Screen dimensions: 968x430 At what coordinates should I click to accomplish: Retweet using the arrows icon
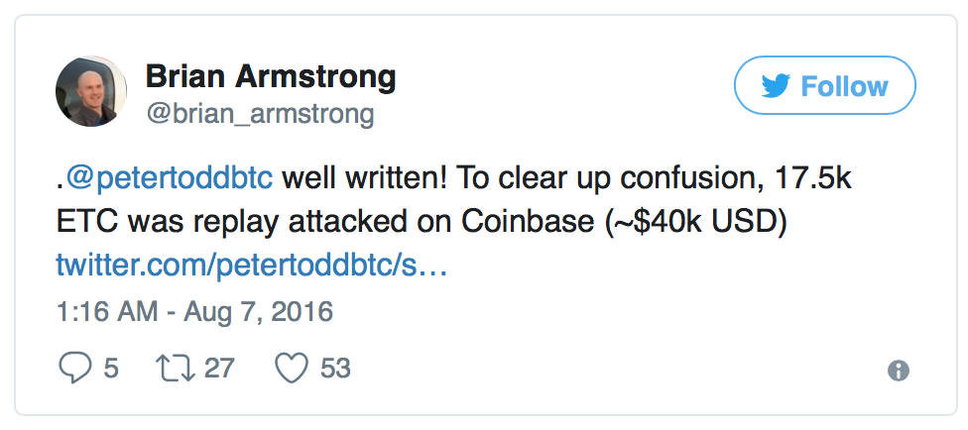pyautogui.click(x=176, y=369)
